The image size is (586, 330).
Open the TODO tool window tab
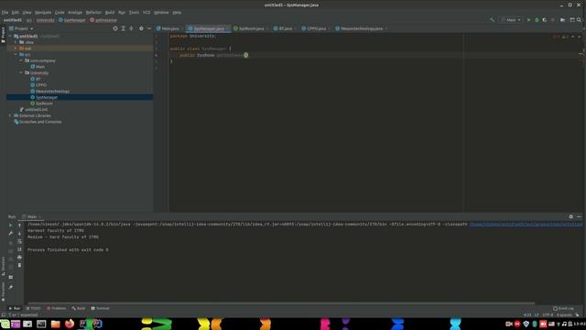(33, 308)
